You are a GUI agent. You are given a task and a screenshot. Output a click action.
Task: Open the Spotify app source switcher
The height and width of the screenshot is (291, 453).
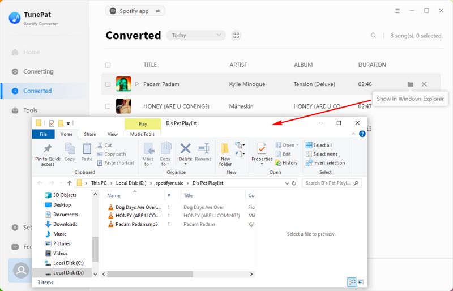(135, 11)
